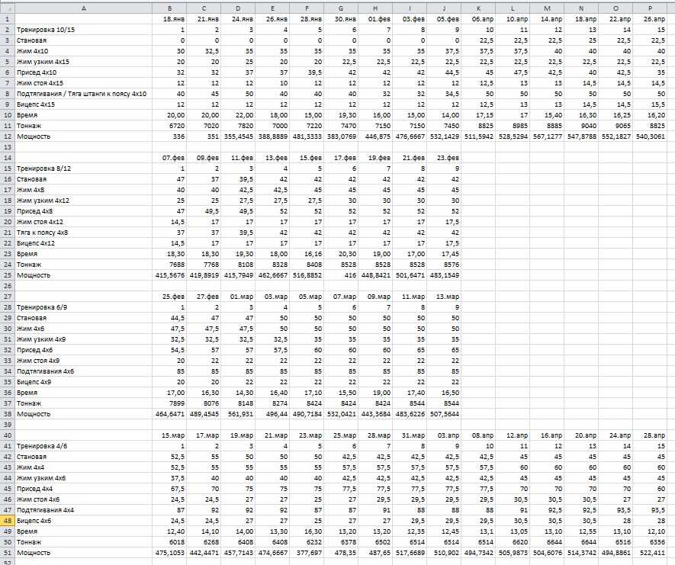The width and height of the screenshot is (675, 565).
Task: Select row 12 header
Action: 7,135
